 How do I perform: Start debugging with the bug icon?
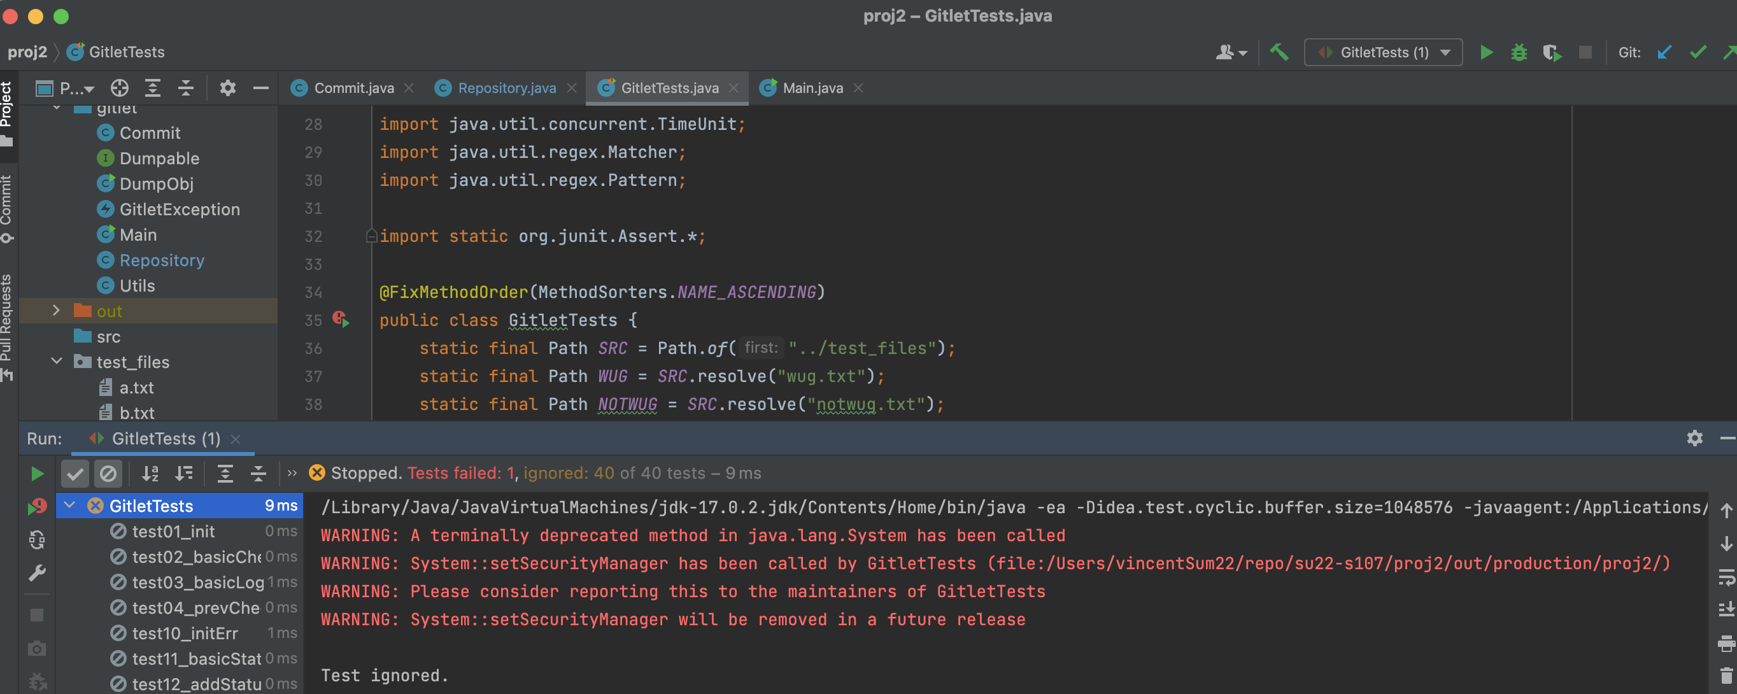(1519, 52)
